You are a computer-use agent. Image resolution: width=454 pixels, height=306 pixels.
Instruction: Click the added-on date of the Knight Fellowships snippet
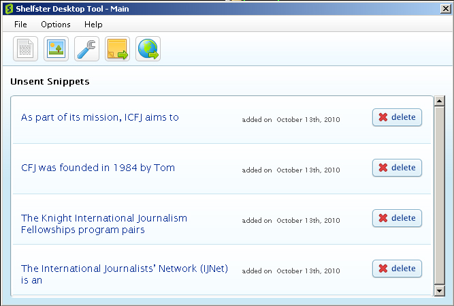pos(291,221)
